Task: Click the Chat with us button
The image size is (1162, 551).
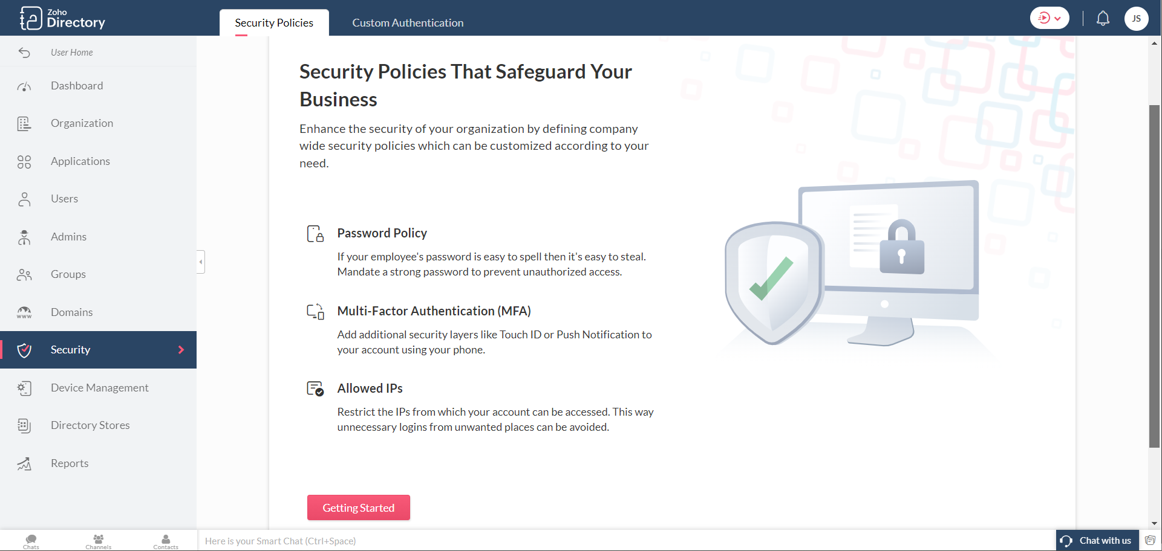Action: tap(1097, 541)
